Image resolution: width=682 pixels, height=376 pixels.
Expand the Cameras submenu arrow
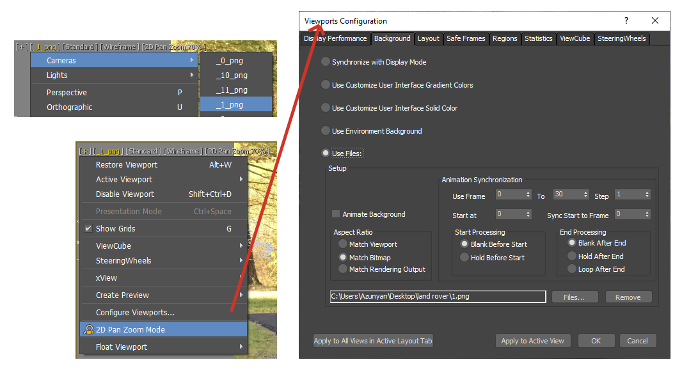click(x=192, y=60)
